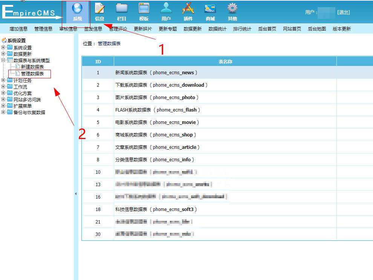This screenshot has height=280, width=373.
Task: Collapse sidebar using the splitter arrow
Action: 76,194
